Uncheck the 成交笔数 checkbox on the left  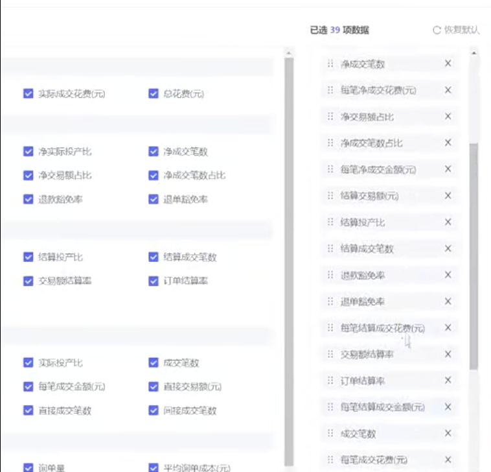click(154, 362)
